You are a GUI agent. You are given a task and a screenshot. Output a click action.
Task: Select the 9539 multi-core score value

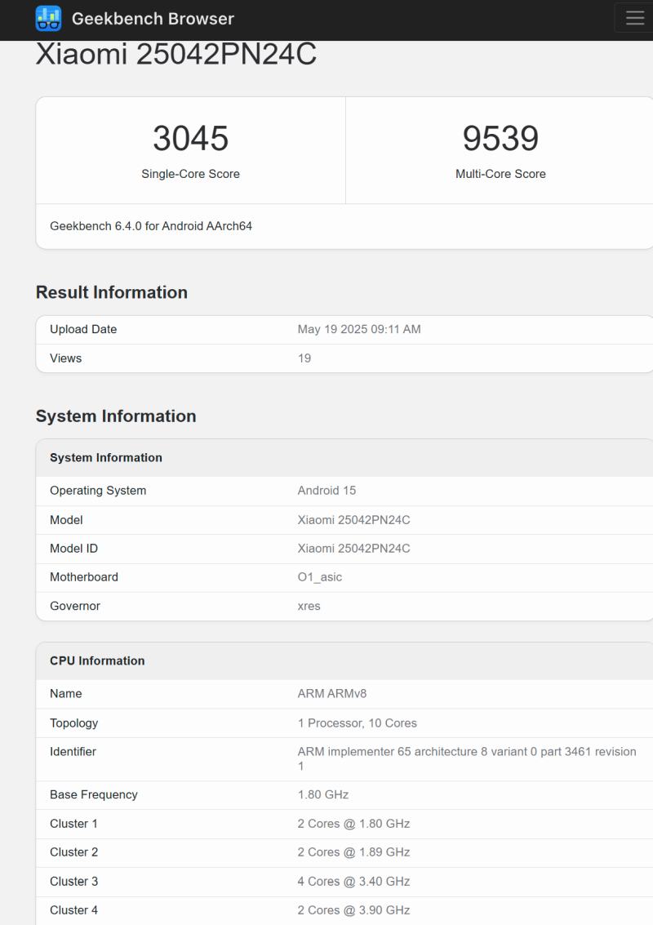click(x=500, y=139)
